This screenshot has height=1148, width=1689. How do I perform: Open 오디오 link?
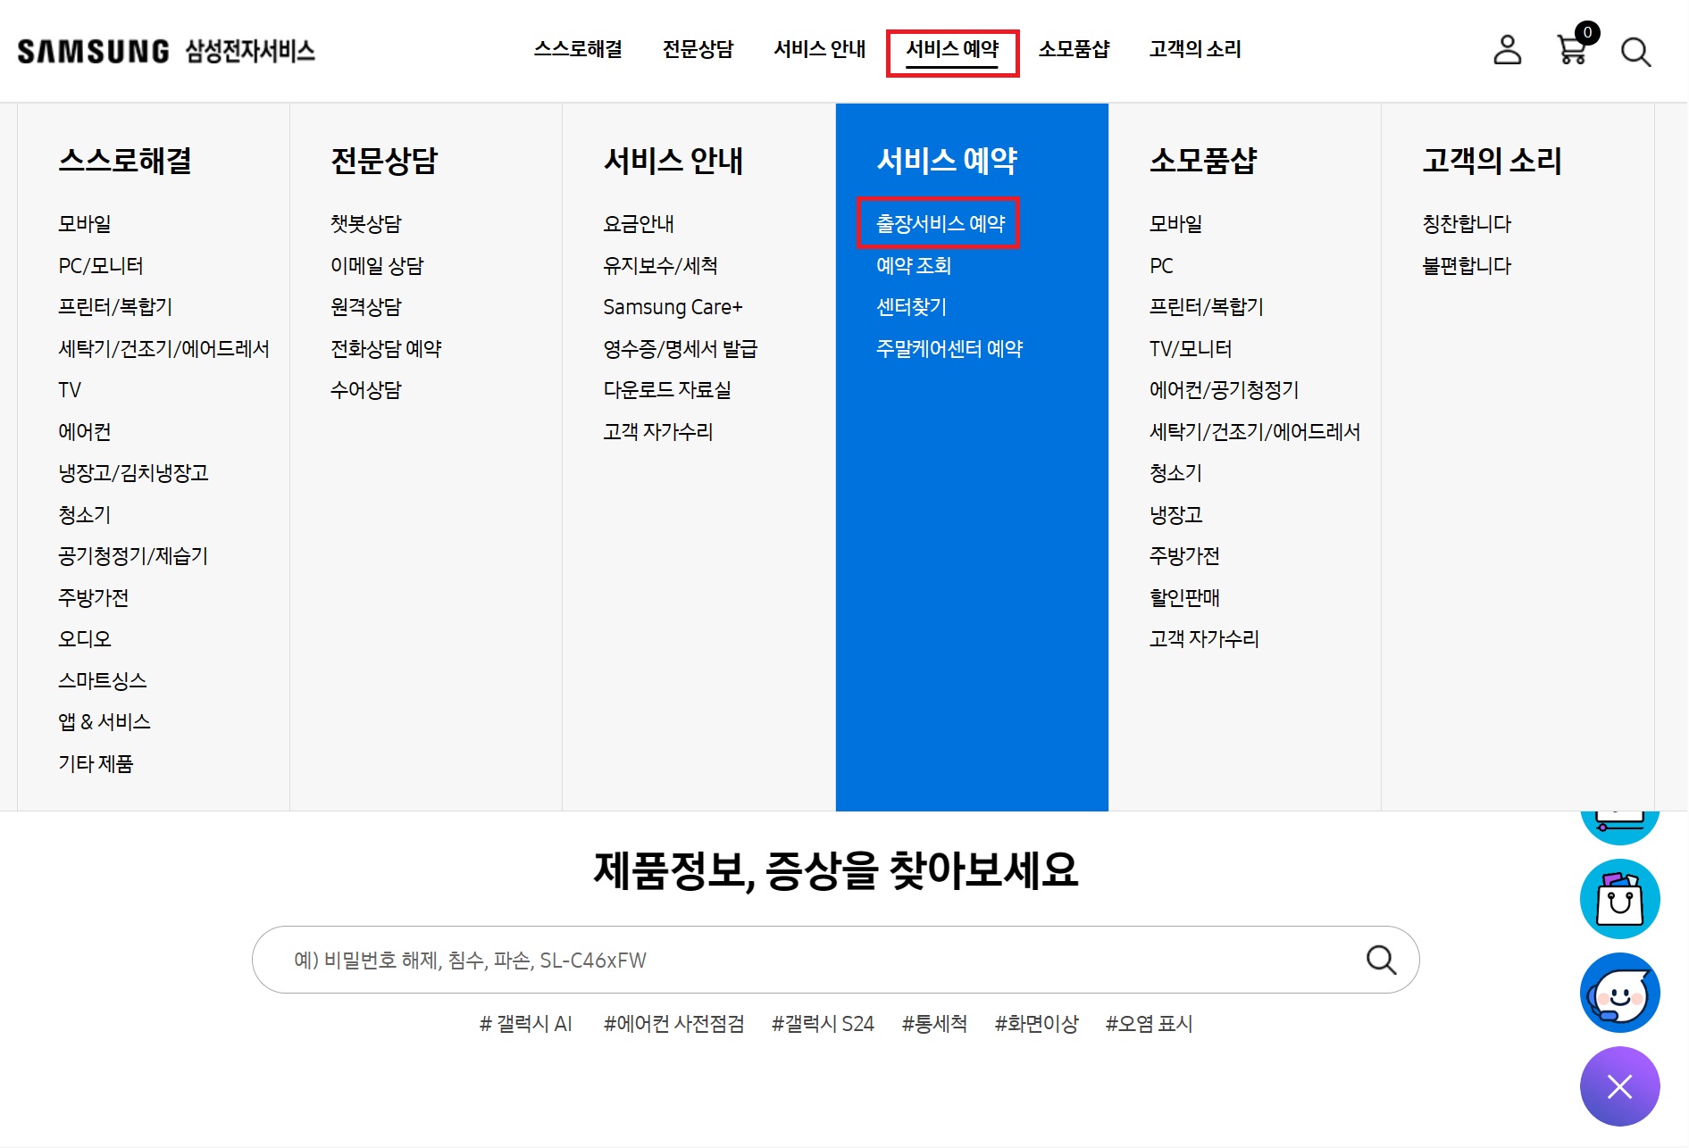pyautogui.click(x=85, y=638)
